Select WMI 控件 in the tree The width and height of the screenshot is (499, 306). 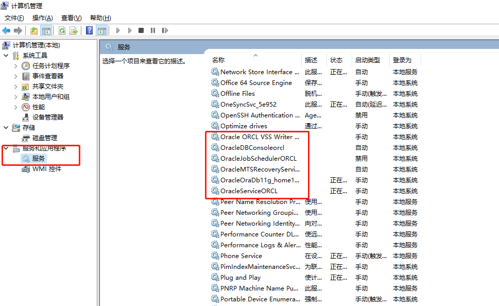[x=47, y=169]
